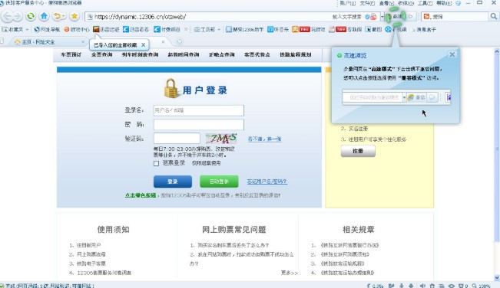500x288 pixels.
Task: Open 游戏中心 bookmark in favorites bar
Action: pos(77,30)
